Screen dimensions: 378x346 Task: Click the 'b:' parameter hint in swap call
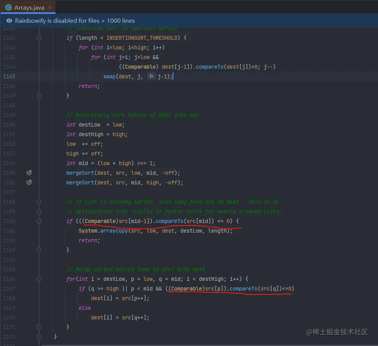[151, 76]
